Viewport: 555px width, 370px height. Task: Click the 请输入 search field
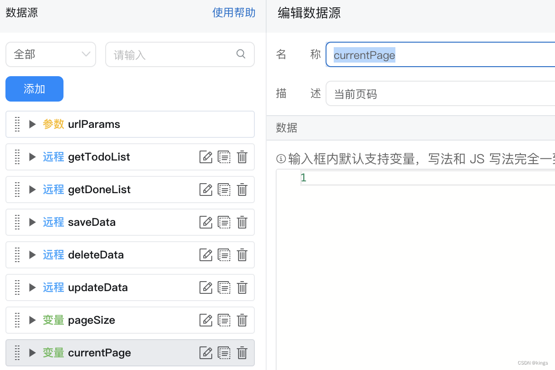(172, 55)
